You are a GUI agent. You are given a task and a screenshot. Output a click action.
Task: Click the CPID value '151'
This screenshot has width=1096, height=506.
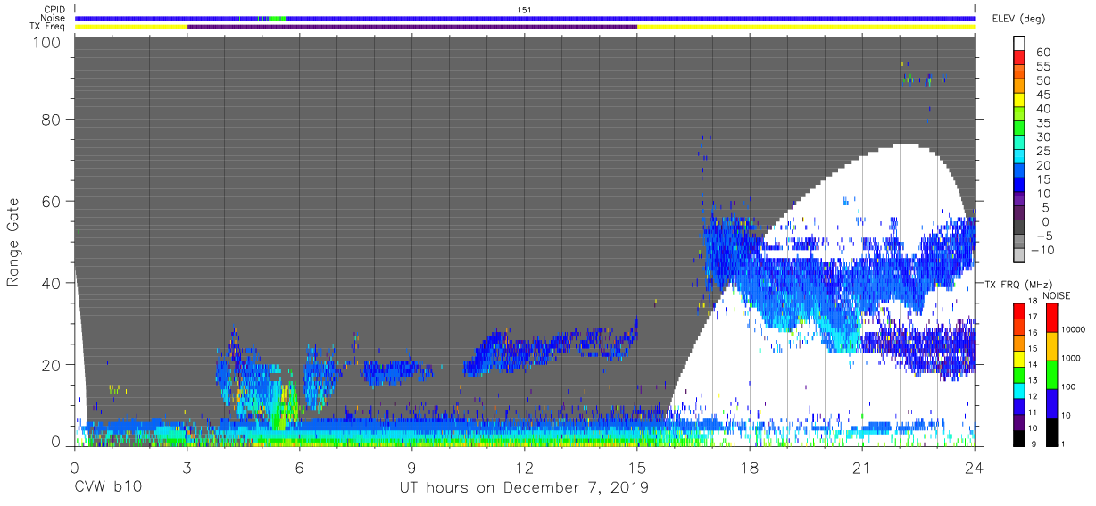[524, 9]
